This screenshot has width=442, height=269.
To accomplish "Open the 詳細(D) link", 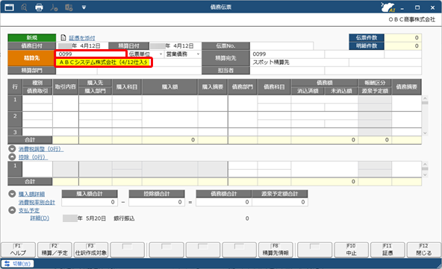I will [x=40, y=218].
